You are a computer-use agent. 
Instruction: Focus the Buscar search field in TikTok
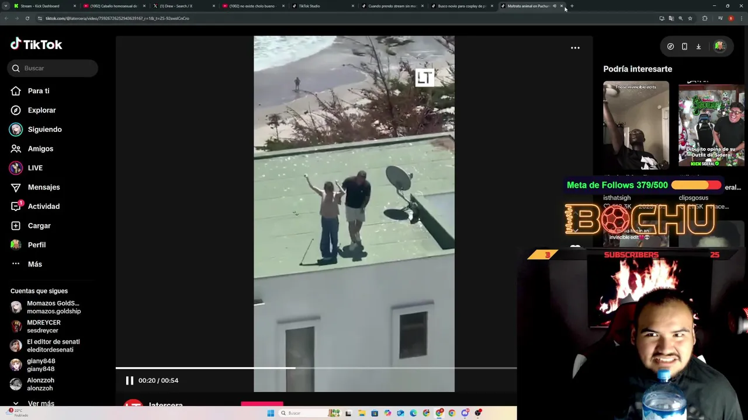point(53,68)
